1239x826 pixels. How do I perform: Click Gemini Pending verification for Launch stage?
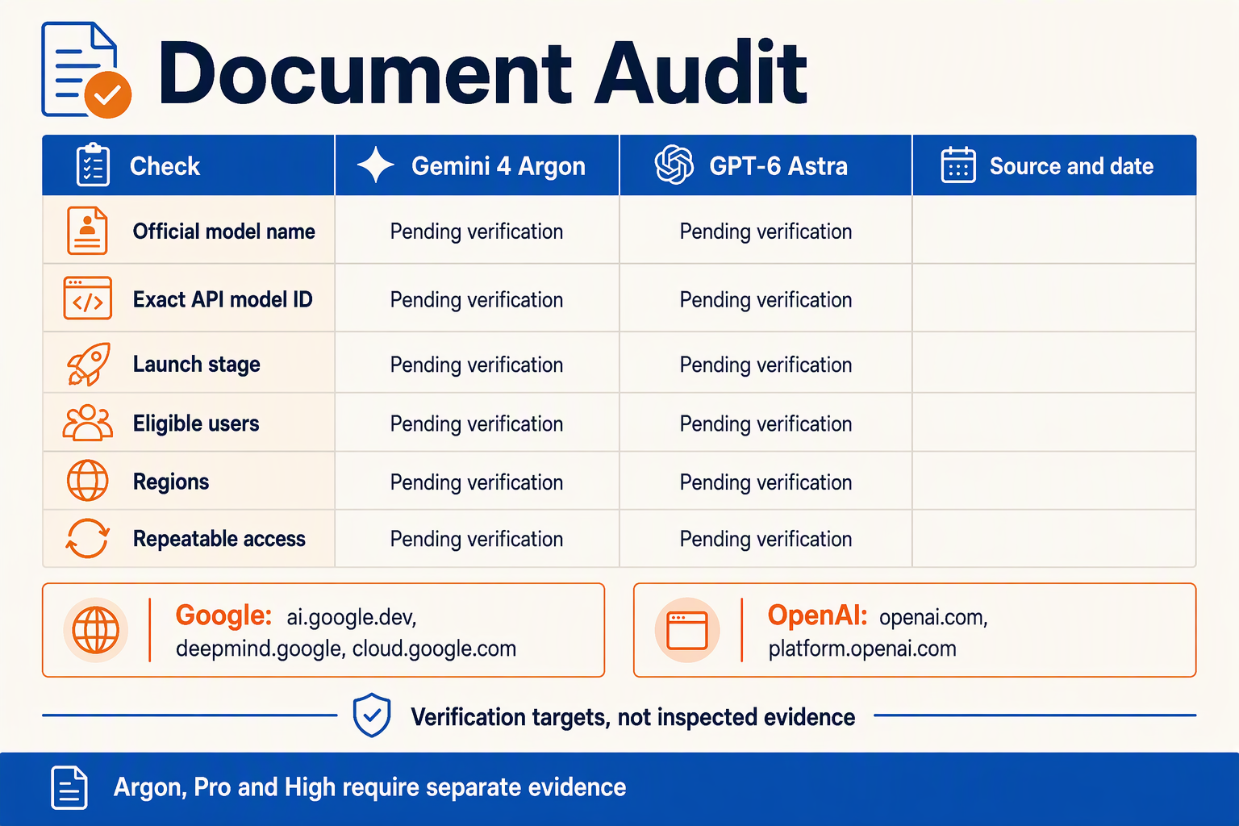[477, 365]
